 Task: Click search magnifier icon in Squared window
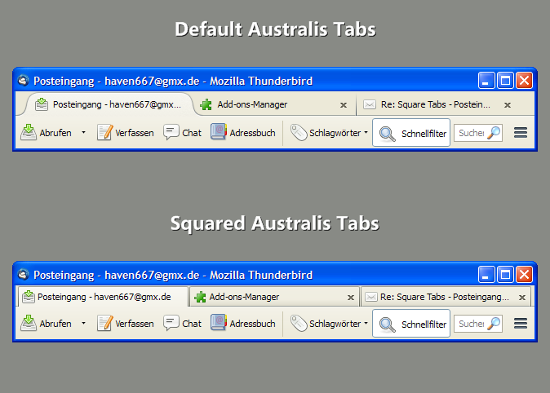point(494,324)
